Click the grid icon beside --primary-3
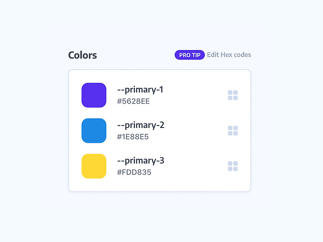This screenshot has height=242, width=323. (x=233, y=166)
